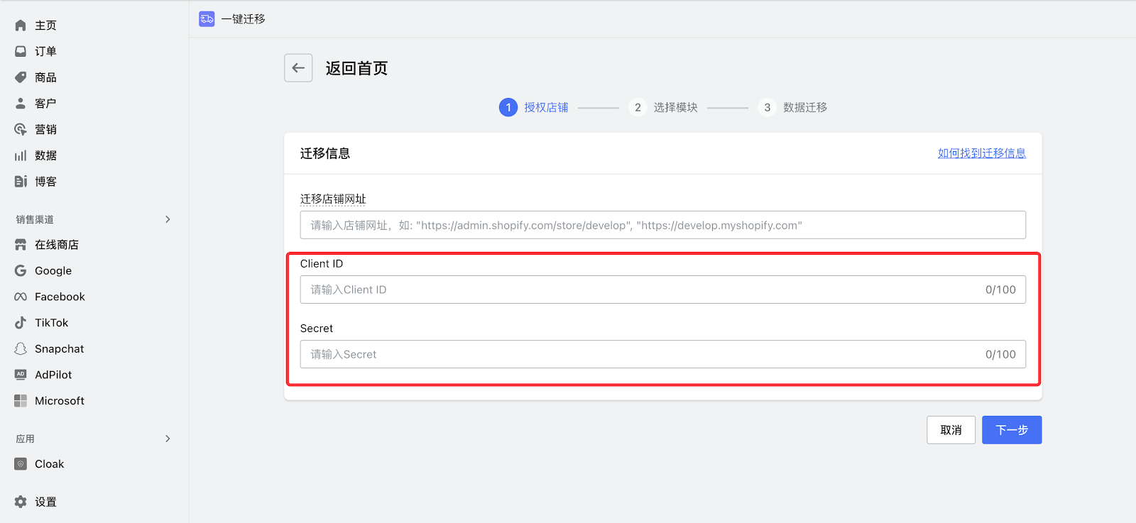
Task: Click the Client ID input field
Action: coord(639,290)
